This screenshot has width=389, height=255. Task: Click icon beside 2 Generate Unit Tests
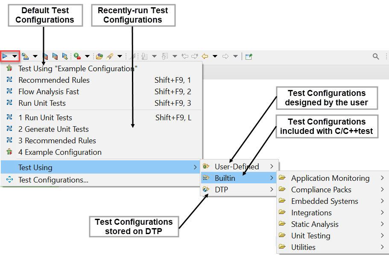pos(9,129)
